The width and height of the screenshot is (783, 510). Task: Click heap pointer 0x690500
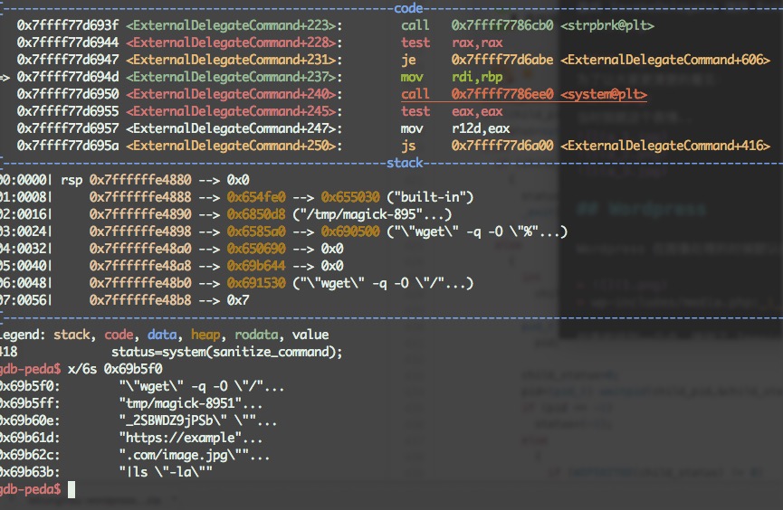point(350,231)
